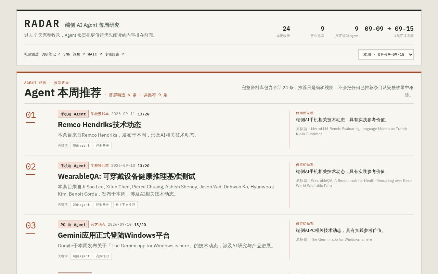Open article WearableQA: 可穿戴设备健康推理基准测试
The height and width of the screenshot is (274, 438).
(126, 176)
